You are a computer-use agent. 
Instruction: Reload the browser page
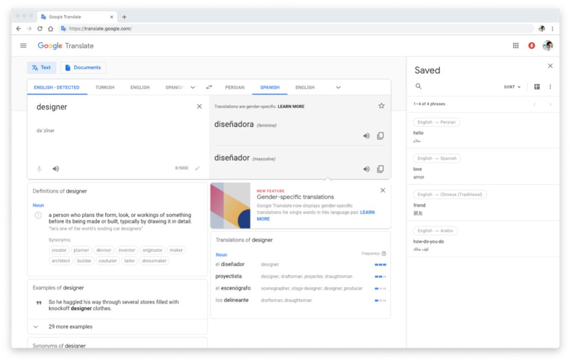pyautogui.click(x=40, y=29)
